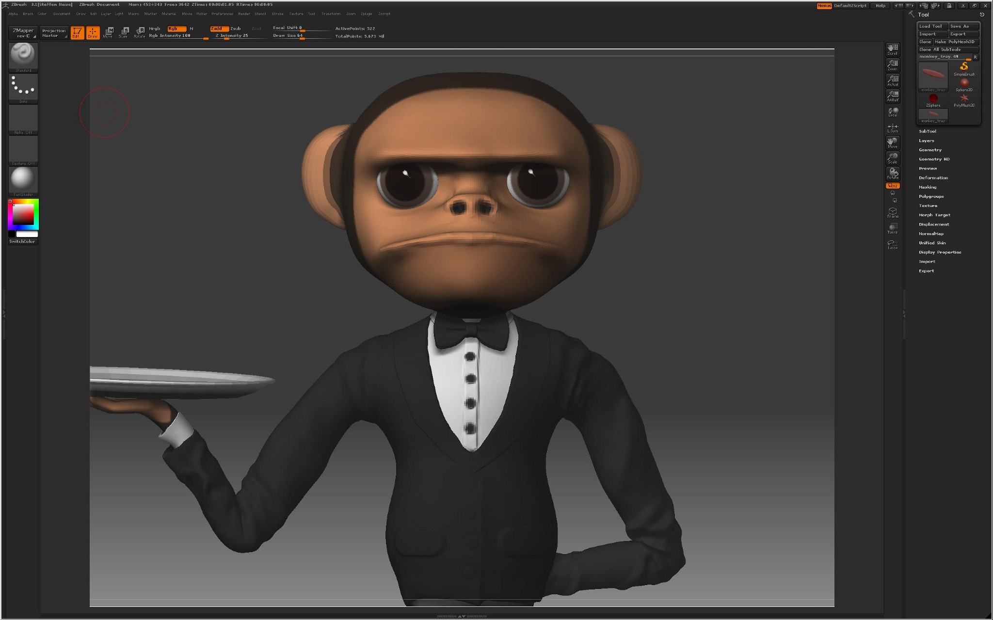
Task: Toggle the Rgb paint mode
Action: point(176,29)
